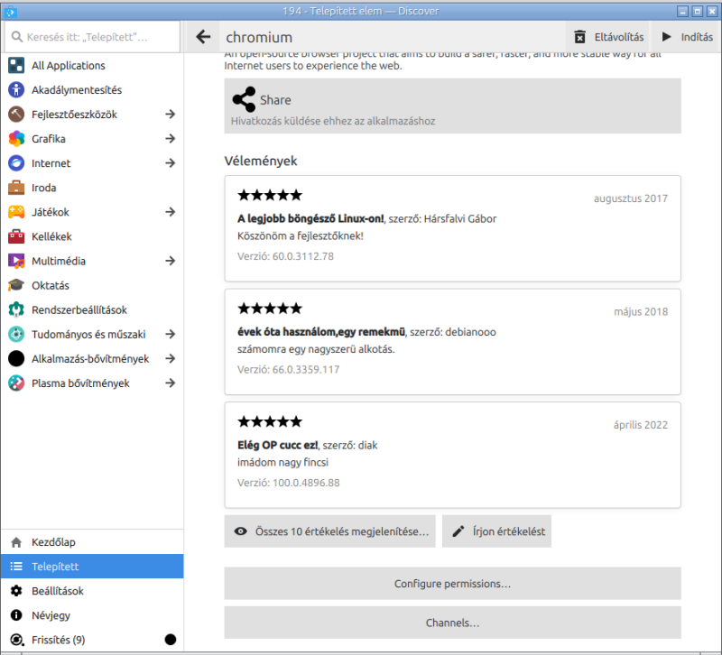722x655 pixels.
Task: Click the magnifier icon in the search box
Action: click(17, 37)
